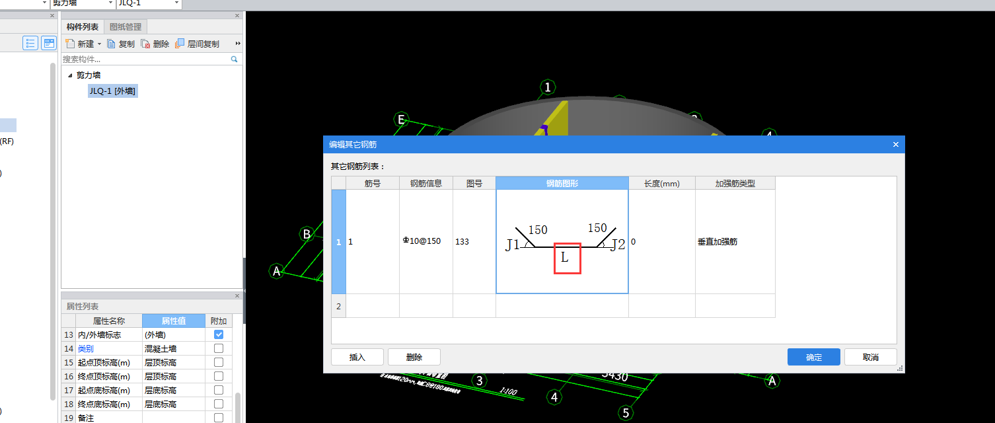Click the 删除 delete icon in component list

tap(145, 44)
